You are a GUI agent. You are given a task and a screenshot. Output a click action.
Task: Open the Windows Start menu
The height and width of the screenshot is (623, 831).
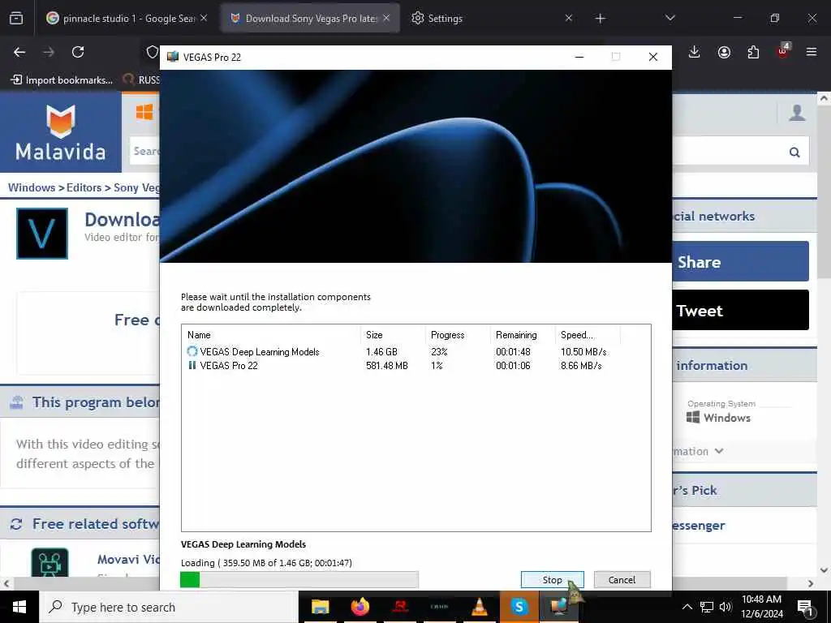(x=19, y=607)
